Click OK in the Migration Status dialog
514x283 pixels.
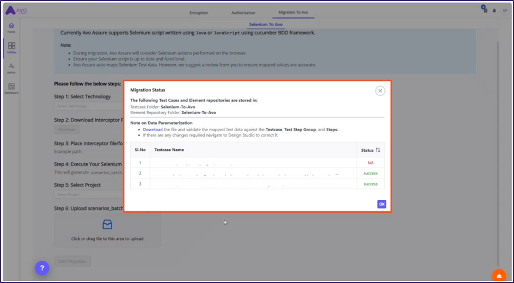click(382, 204)
